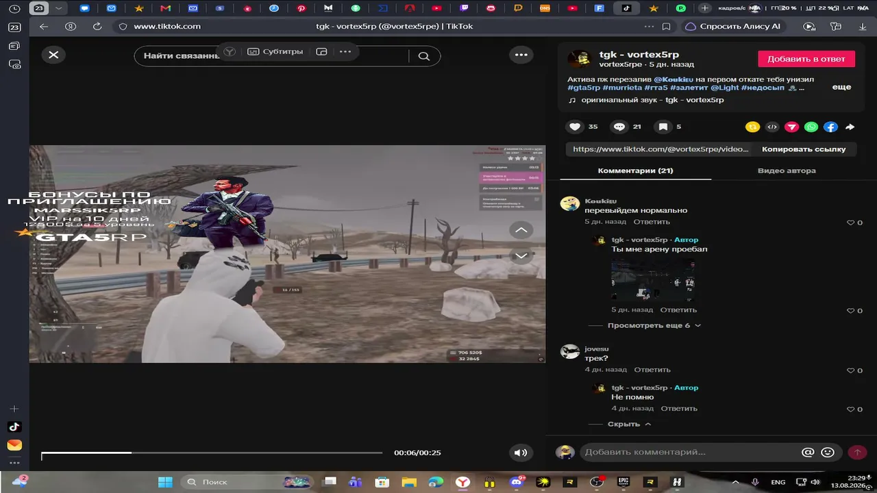The image size is (877, 493).
Task: Click the 'Копировать ссылку' button
Action: (804, 149)
